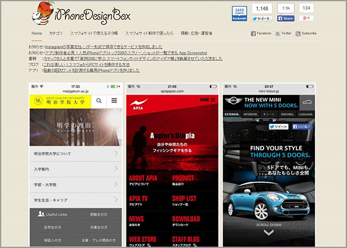
Task: Select the 5シート tab
Action: pos(269,114)
